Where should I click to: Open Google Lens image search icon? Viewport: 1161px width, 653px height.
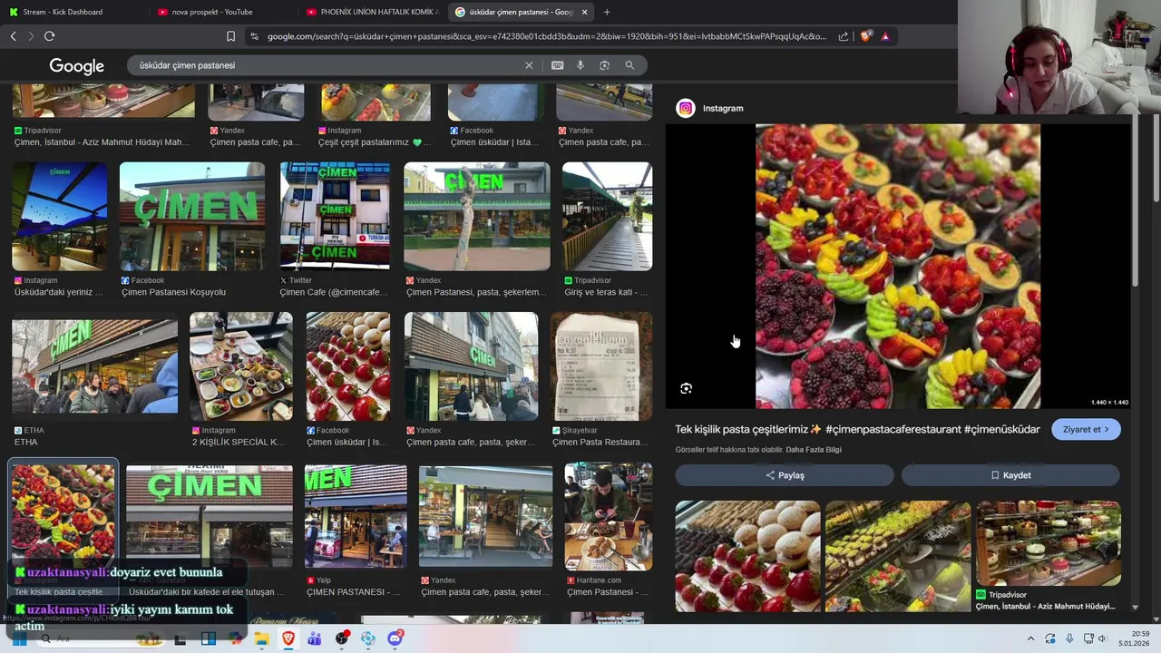pos(604,65)
